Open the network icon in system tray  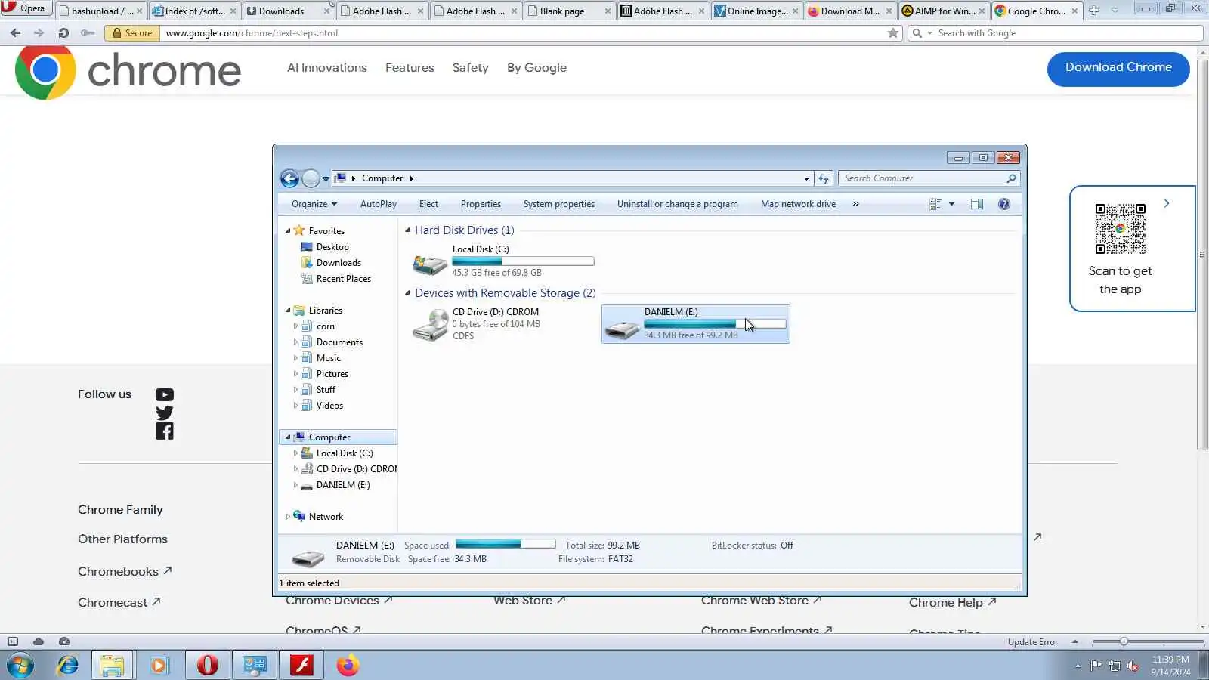1115,666
